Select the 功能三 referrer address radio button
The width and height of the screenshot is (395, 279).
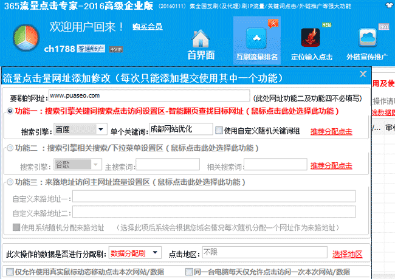point(9,182)
